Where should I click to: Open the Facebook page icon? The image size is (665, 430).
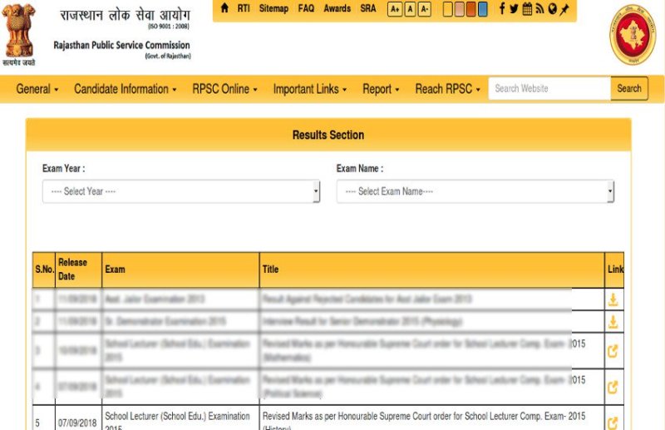tap(502, 8)
